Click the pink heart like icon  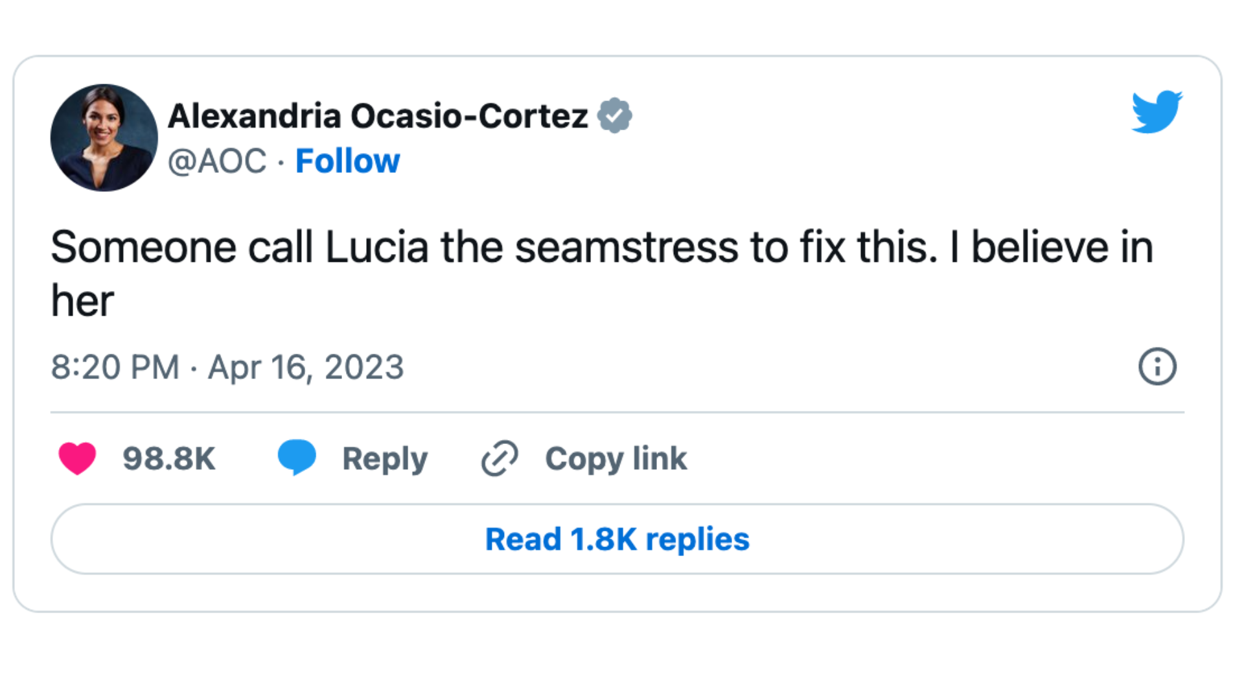[x=77, y=458]
